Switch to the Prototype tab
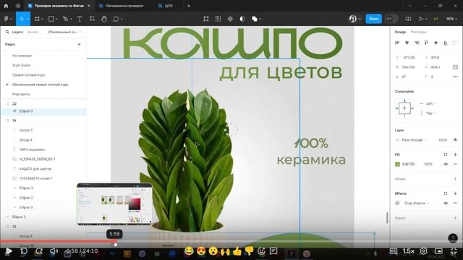Image resolution: width=463 pixels, height=260 pixels. click(418, 32)
